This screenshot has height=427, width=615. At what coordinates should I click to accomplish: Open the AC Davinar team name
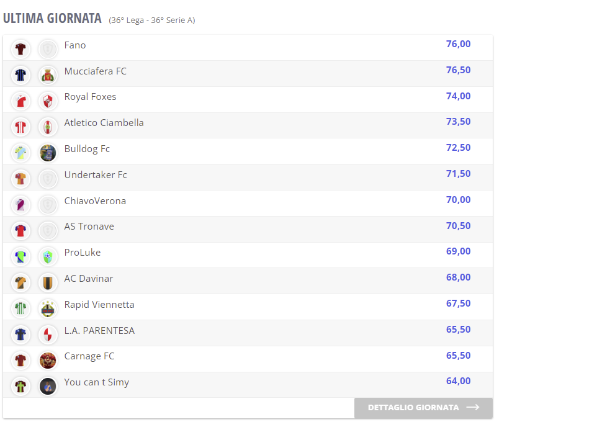click(89, 279)
